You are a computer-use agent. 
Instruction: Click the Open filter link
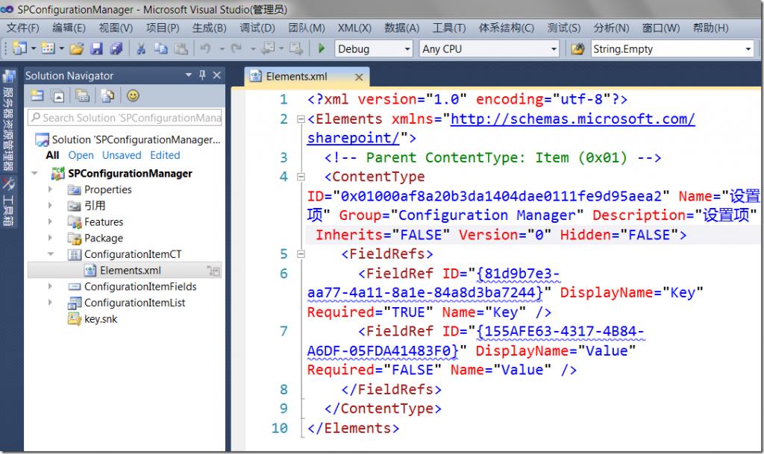(x=81, y=155)
